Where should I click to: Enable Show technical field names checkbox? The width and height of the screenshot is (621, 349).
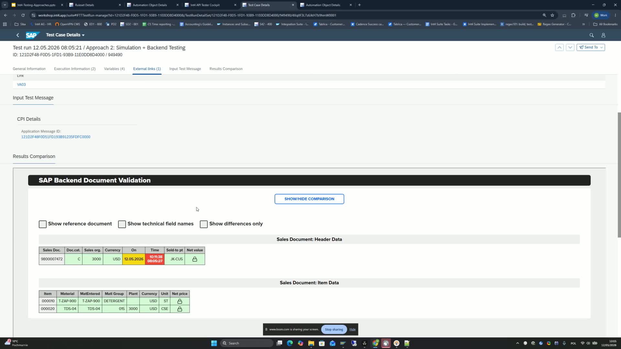[x=122, y=224]
